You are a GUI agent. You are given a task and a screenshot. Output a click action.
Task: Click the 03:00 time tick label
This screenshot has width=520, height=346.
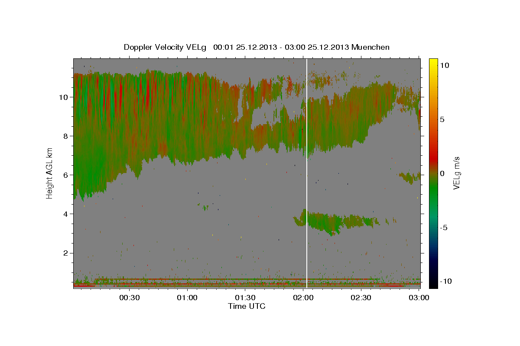[418, 298]
